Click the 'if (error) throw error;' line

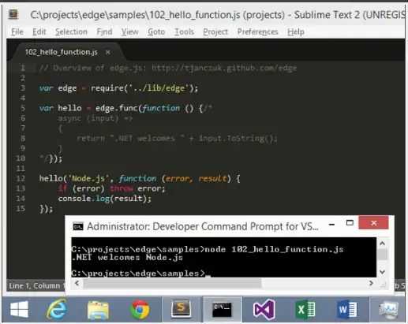coord(111,188)
